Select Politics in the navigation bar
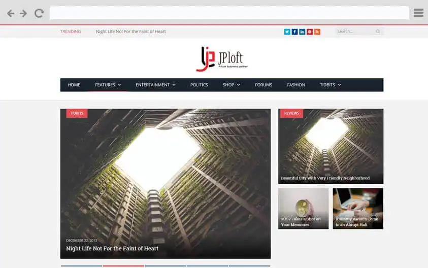This screenshot has height=268, width=428. [x=199, y=85]
